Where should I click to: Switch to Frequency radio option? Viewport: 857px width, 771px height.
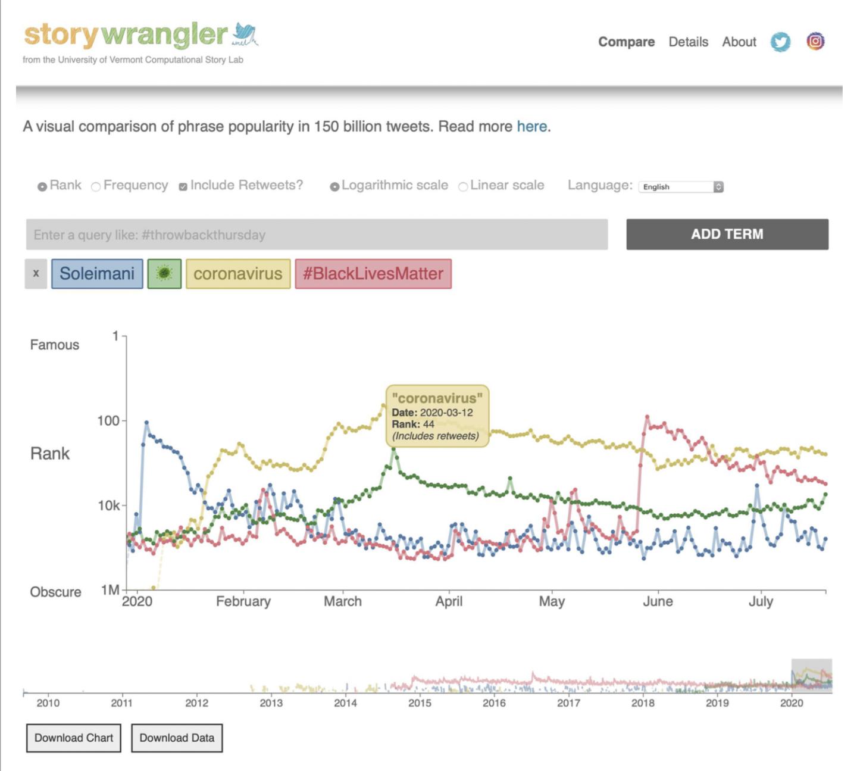(96, 186)
